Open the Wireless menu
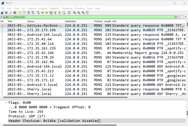Image resolution: width=188 pixels, height=126 pixels. [x=80, y=8]
